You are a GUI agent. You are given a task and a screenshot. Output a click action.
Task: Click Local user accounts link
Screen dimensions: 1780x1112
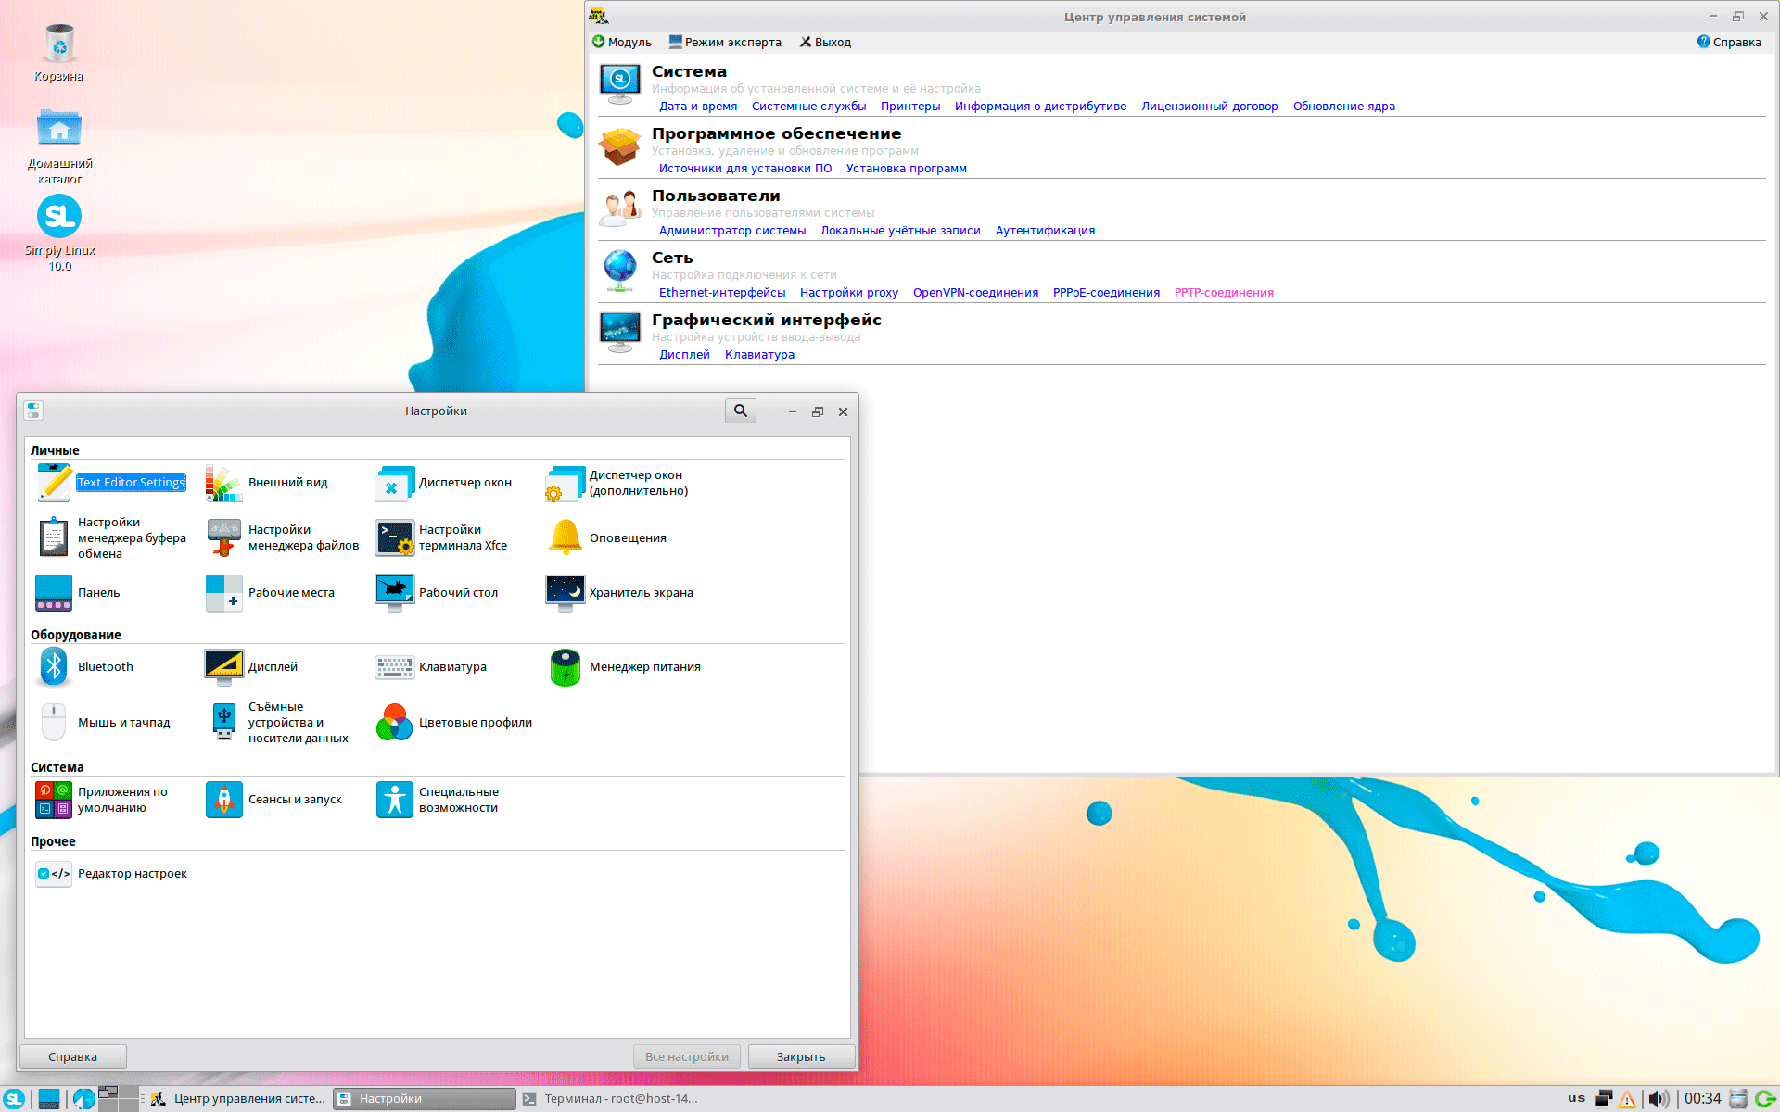click(900, 231)
